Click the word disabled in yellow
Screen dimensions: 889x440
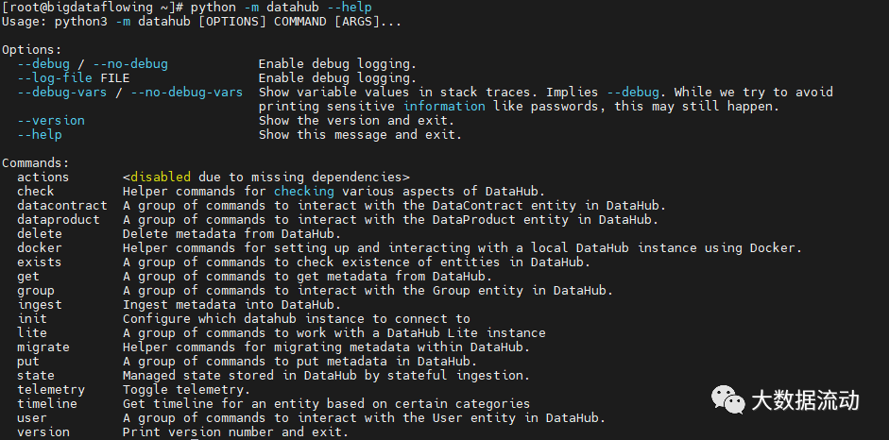pos(161,178)
